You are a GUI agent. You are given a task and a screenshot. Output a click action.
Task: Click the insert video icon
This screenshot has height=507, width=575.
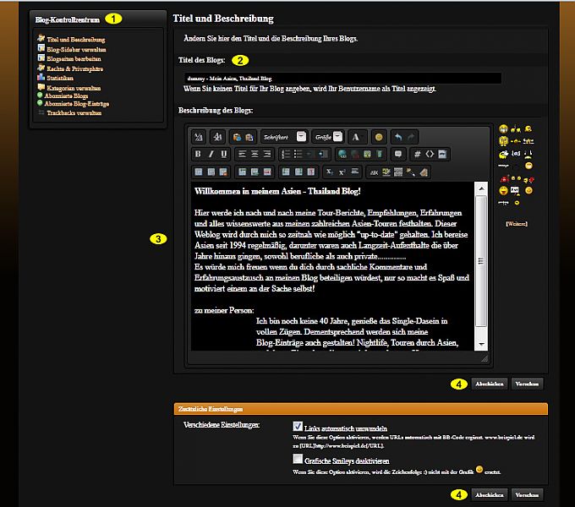[x=380, y=155]
